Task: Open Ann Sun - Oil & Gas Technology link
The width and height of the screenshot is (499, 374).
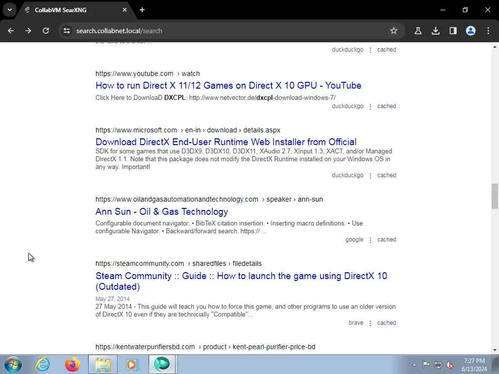Action: coord(162,211)
